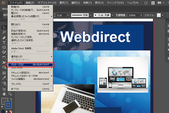Select the Paintbrush tool
169x113 pixels.
click(x=4, y=52)
